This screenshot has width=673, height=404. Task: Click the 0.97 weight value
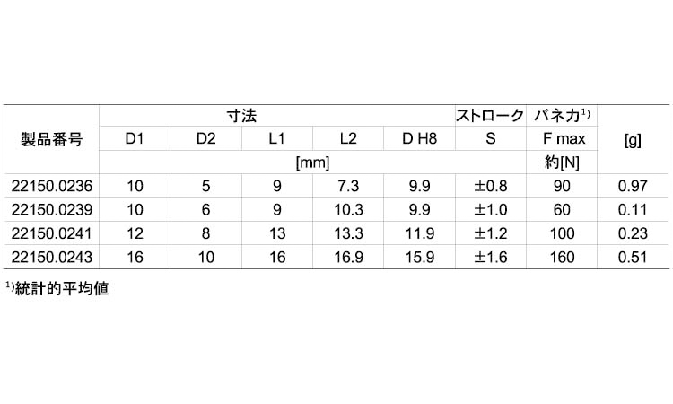coord(631,186)
